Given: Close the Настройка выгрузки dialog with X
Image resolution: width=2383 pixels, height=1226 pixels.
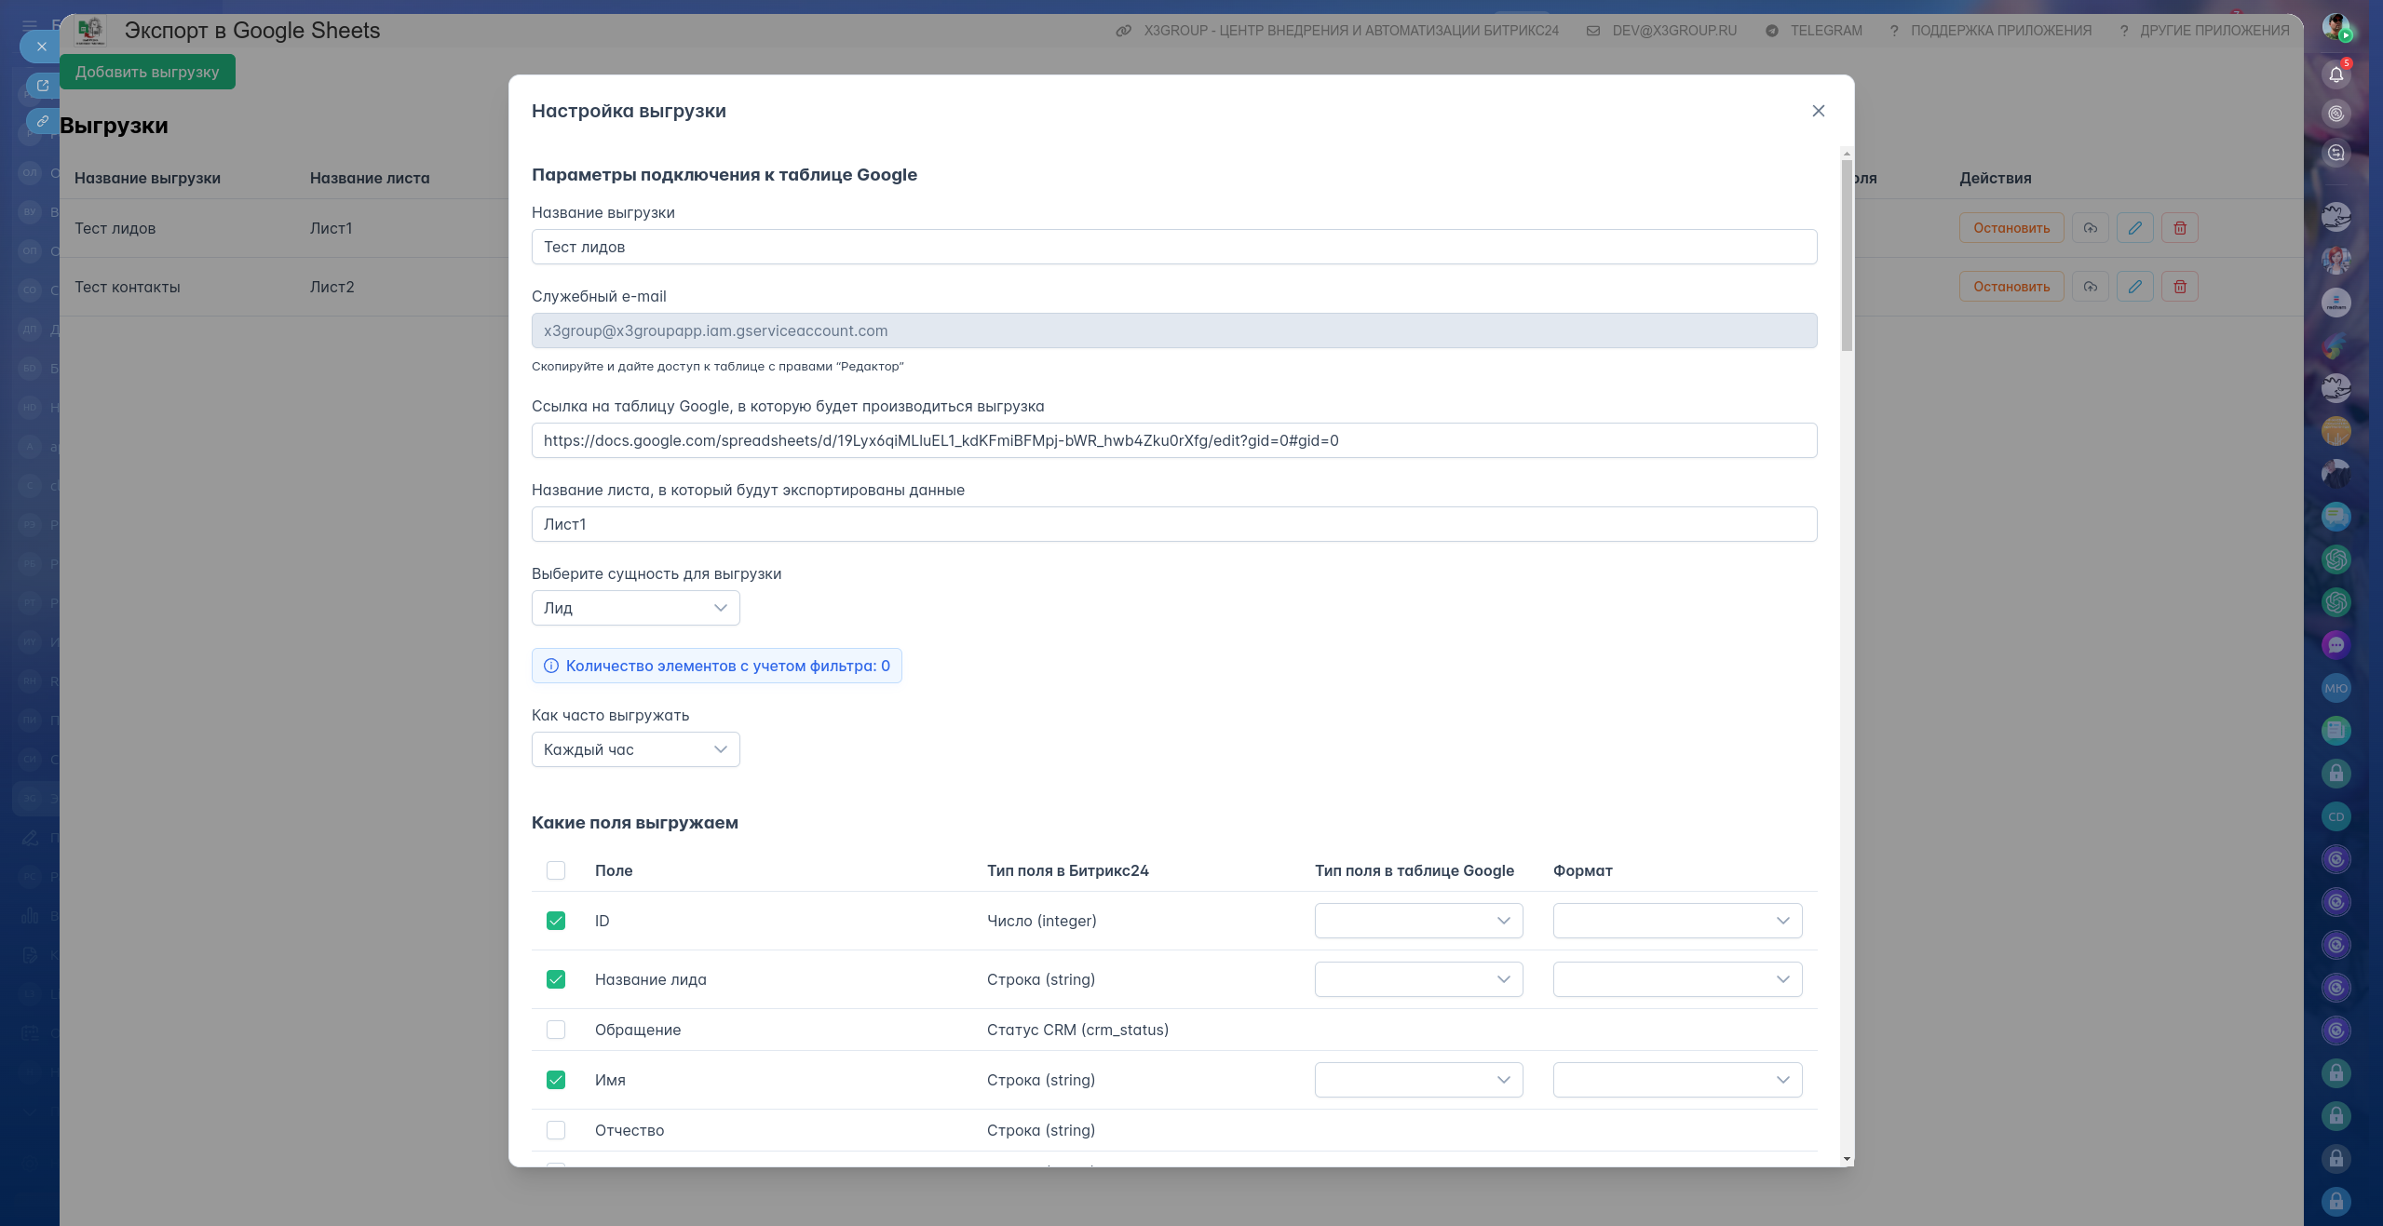Looking at the screenshot, I should [1818, 111].
